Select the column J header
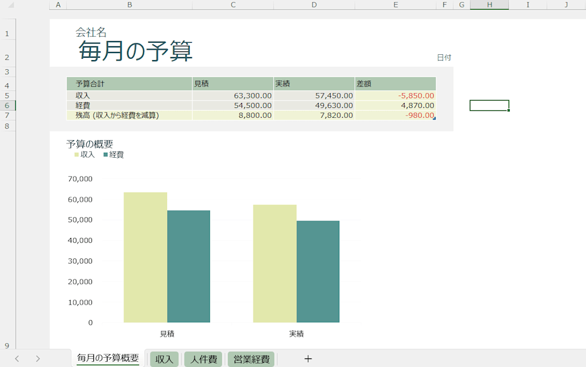This screenshot has width=586, height=367. 566,5
